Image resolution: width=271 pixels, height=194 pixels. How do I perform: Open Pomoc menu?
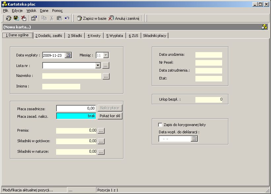(57, 11)
